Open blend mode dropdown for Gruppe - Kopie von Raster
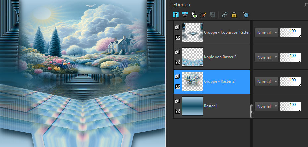 pos(266,33)
